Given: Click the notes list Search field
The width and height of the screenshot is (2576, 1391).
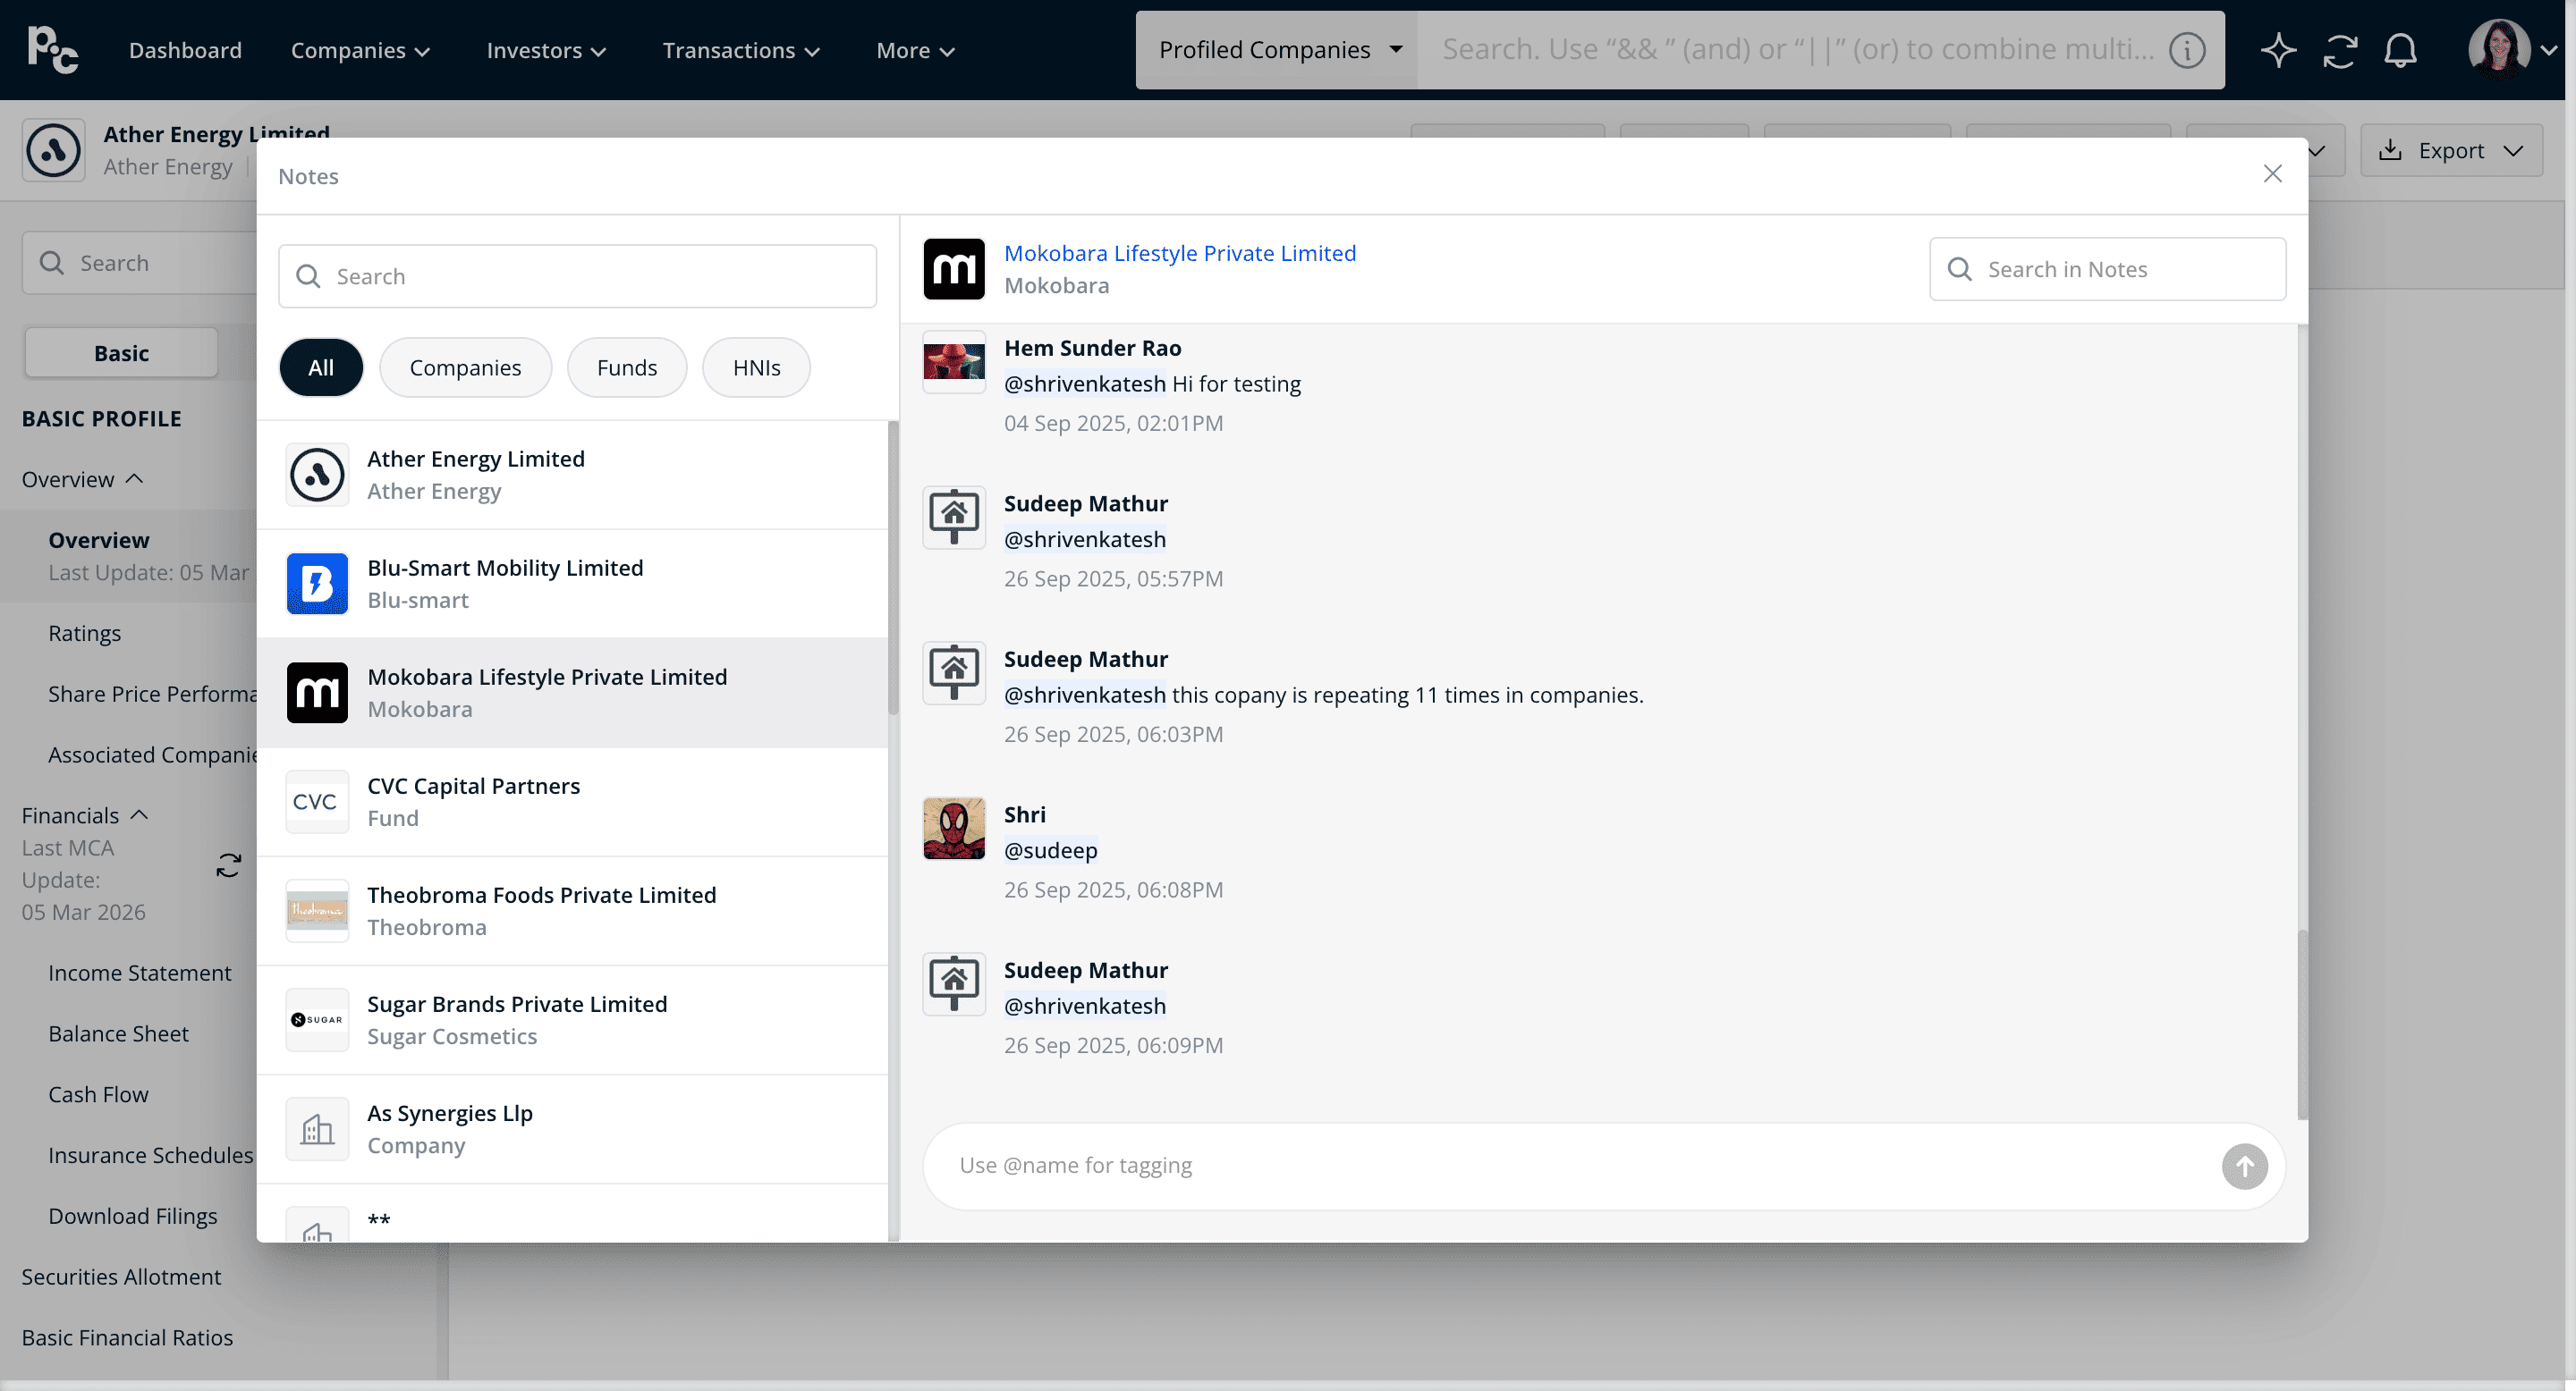Looking at the screenshot, I should [x=577, y=277].
